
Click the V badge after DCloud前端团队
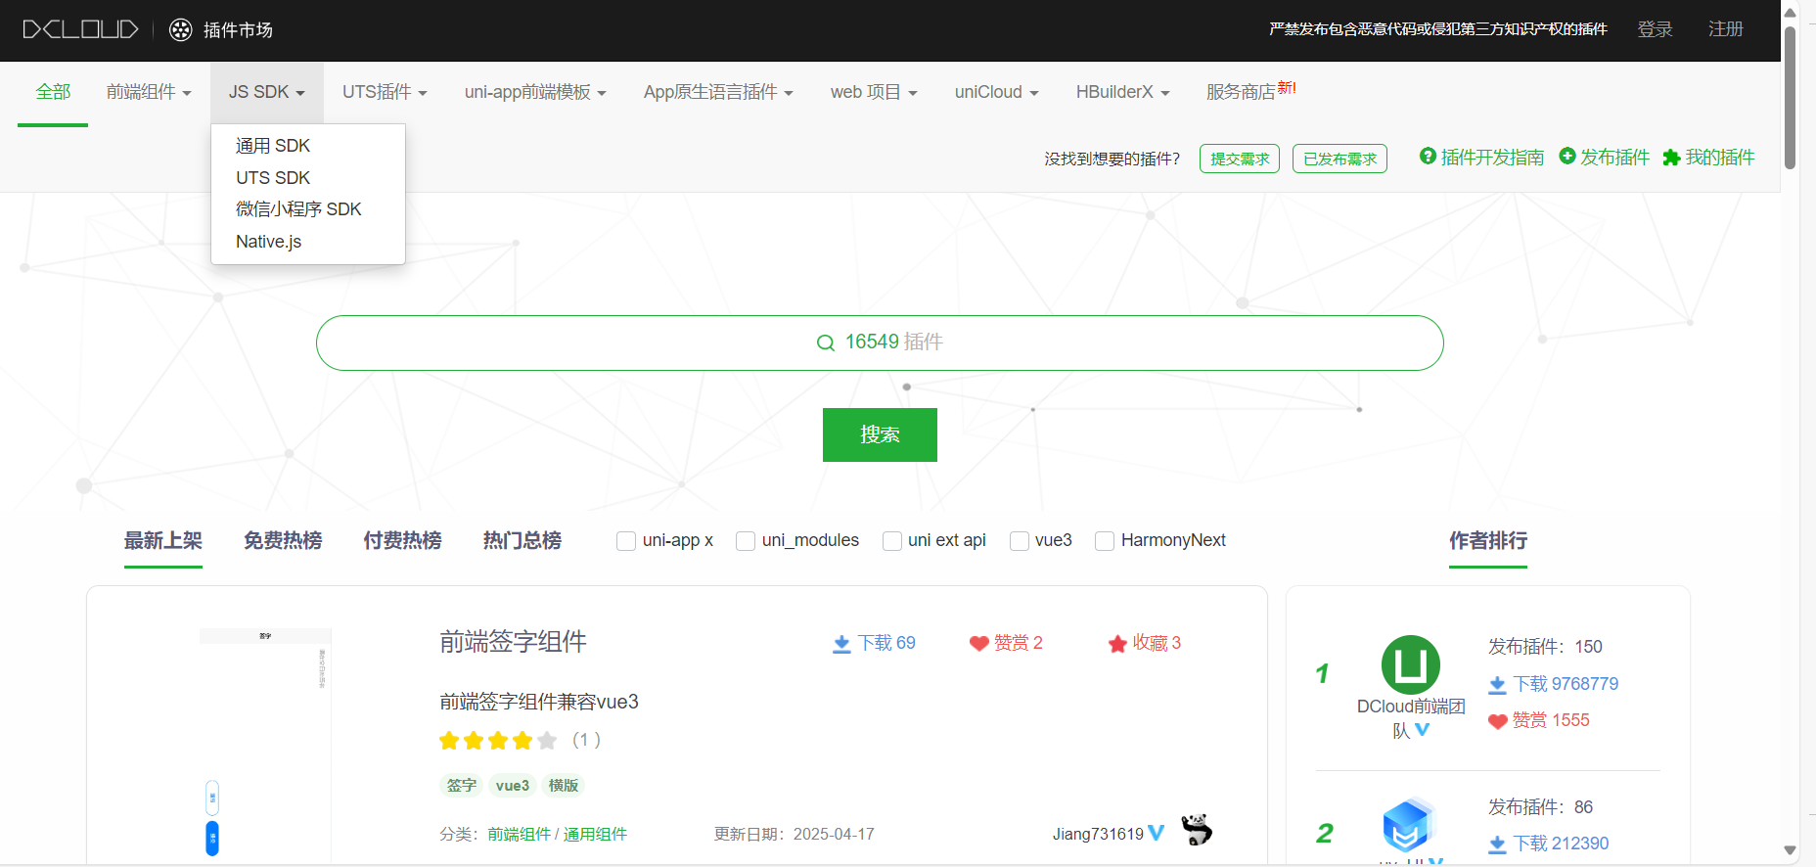click(x=1423, y=730)
